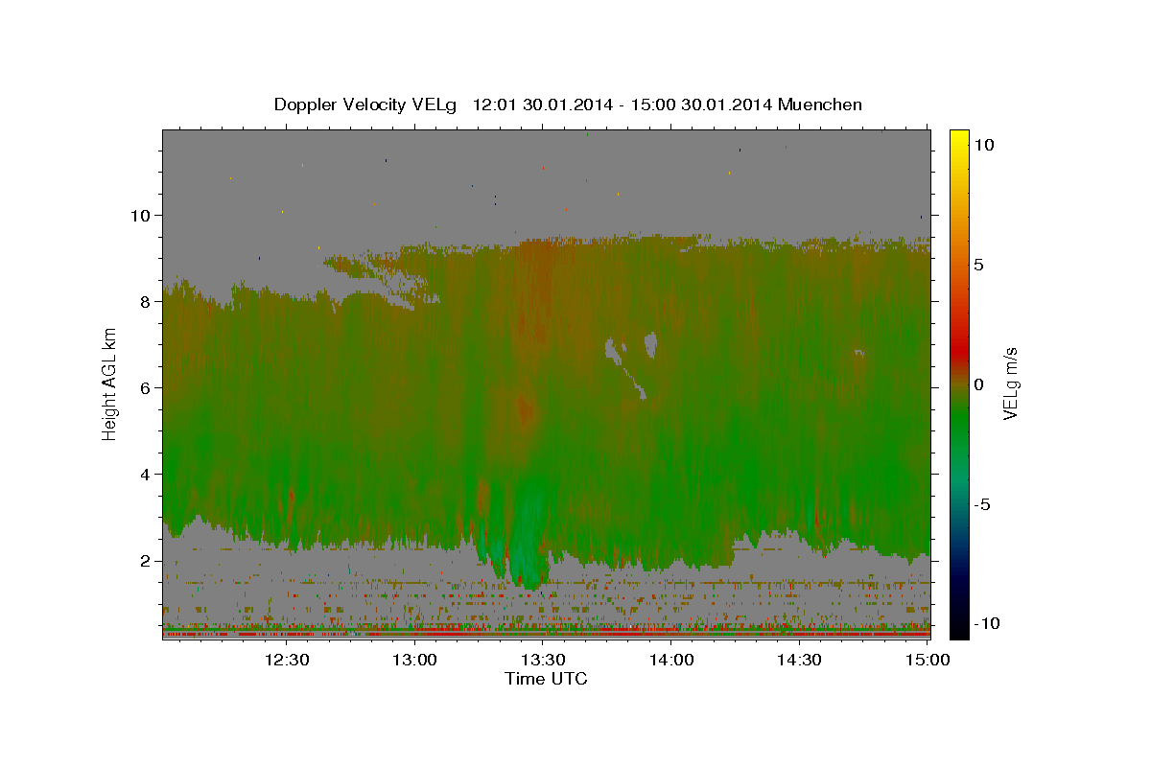Click the height label '4' on y-axis
Screen dimensions: 1151x767
pyautogui.click(x=146, y=474)
